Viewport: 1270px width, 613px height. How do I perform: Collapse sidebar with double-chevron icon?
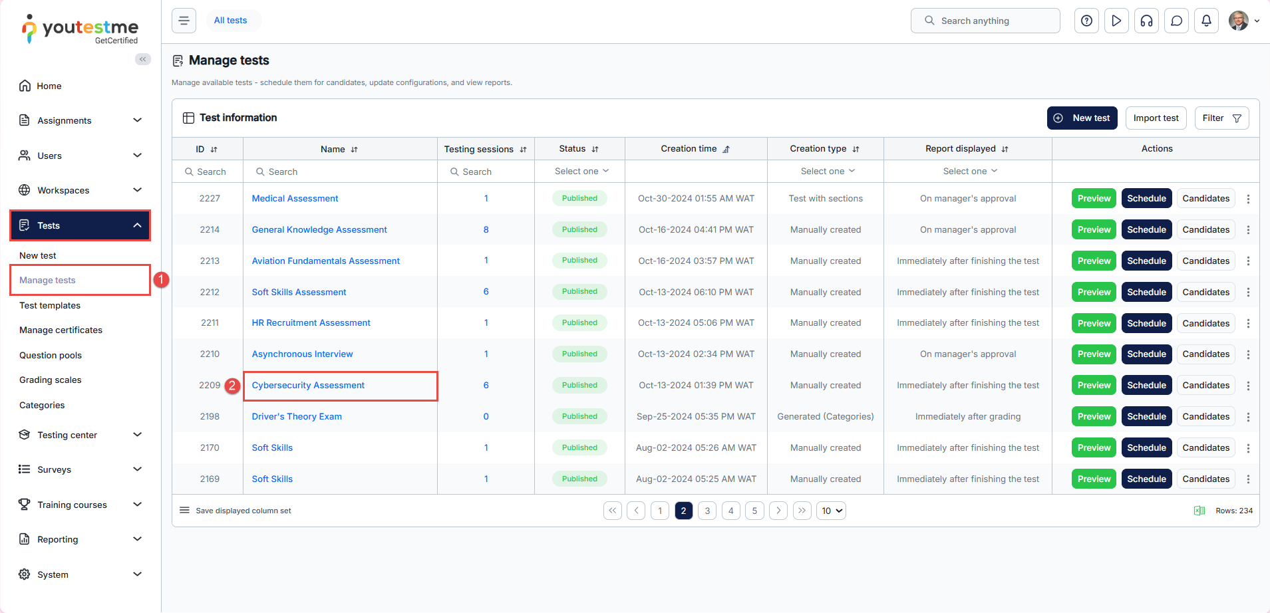[x=142, y=59]
